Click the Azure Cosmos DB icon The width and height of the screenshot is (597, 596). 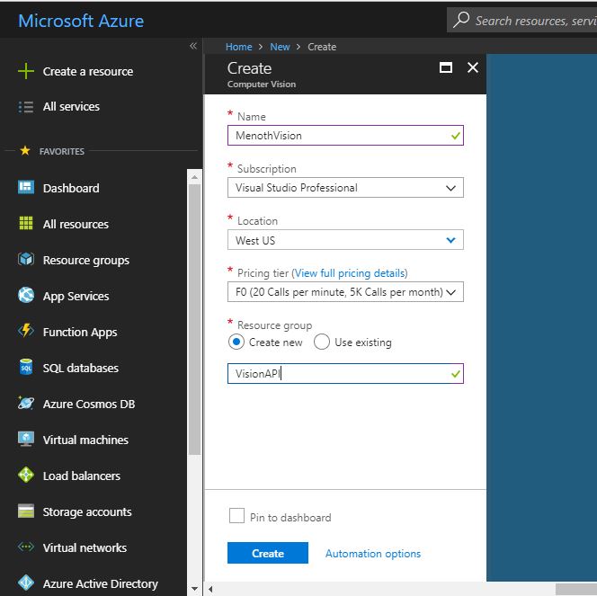[x=25, y=404]
